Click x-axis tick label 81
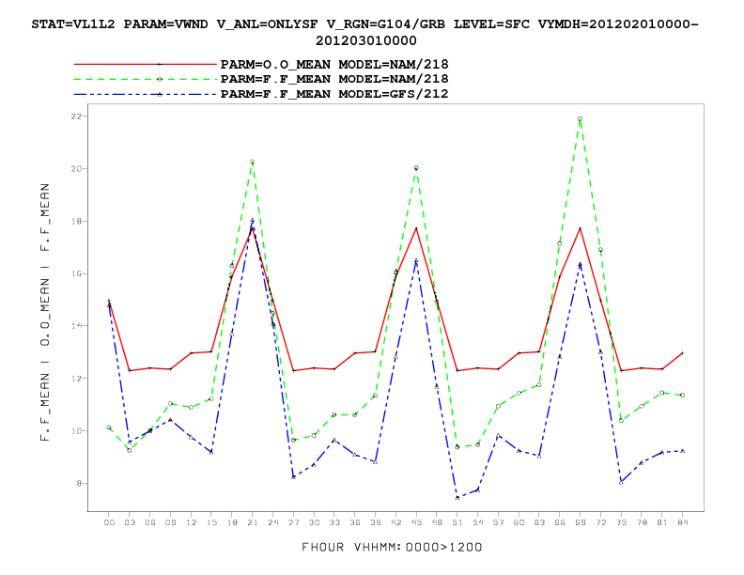The width and height of the screenshot is (744, 575). click(662, 522)
